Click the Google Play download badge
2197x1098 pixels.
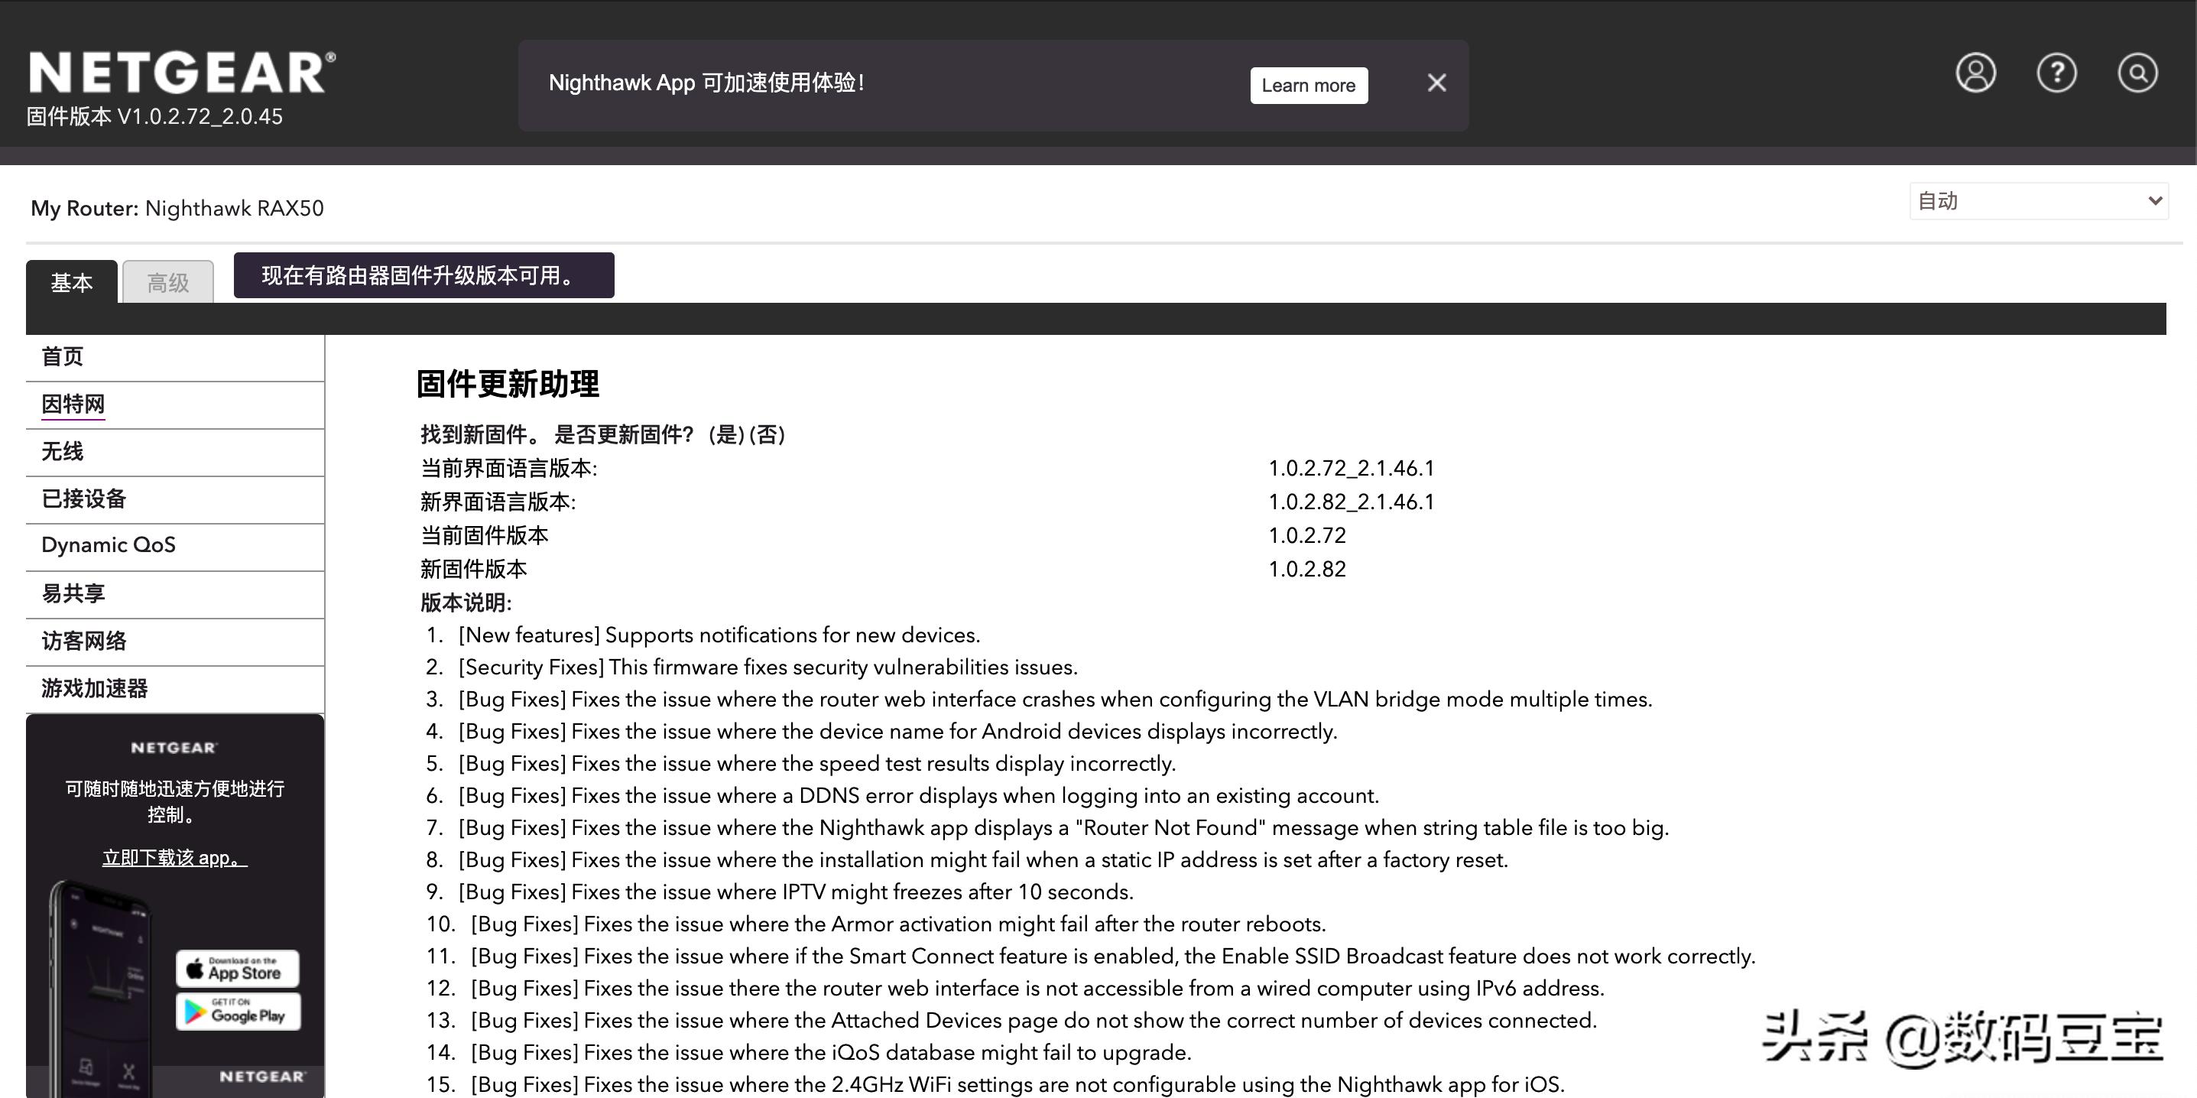click(x=238, y=1011)
